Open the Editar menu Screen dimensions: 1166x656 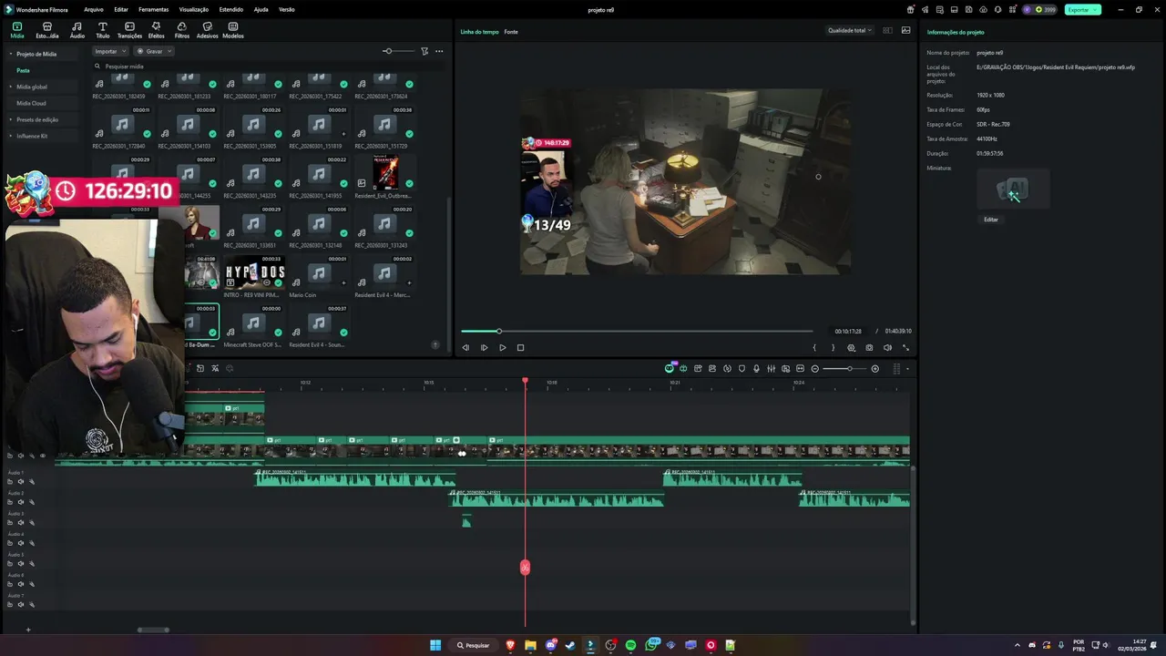click(120, 9)
